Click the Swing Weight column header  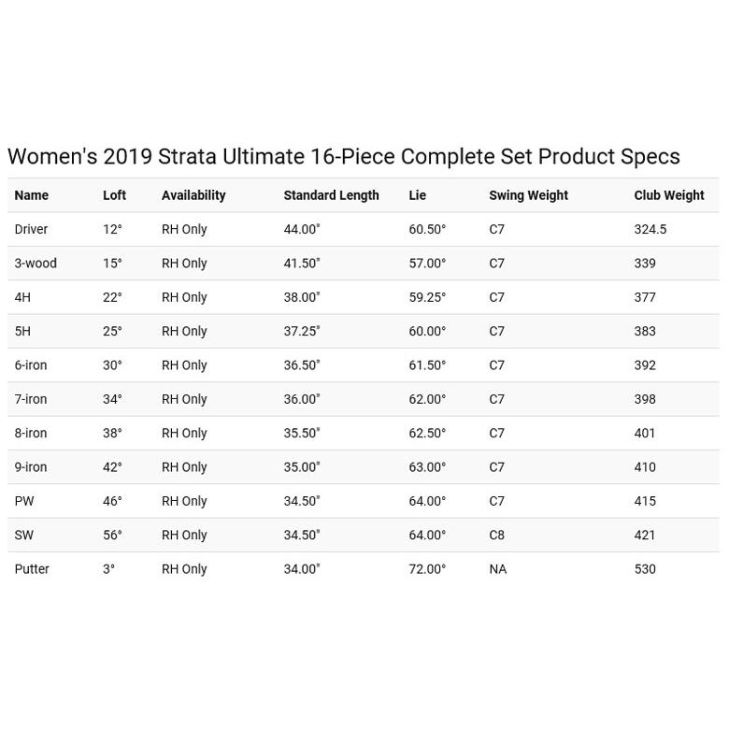click(x=528, y=195)
